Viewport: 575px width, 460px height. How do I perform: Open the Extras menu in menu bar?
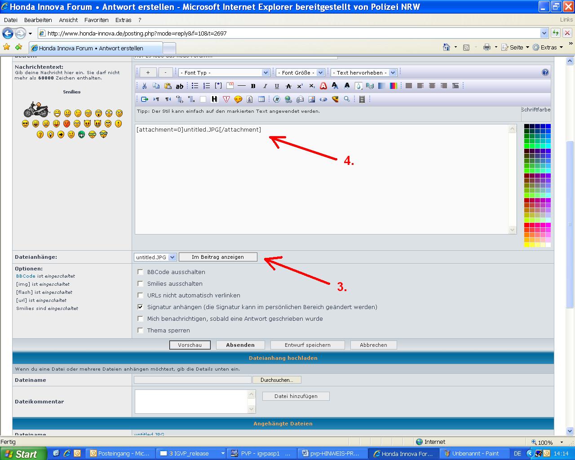[123, 20]
